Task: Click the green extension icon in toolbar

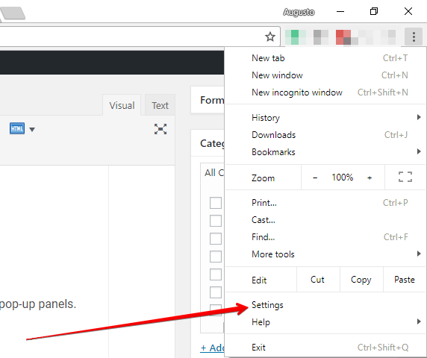Action: point(295,37)
